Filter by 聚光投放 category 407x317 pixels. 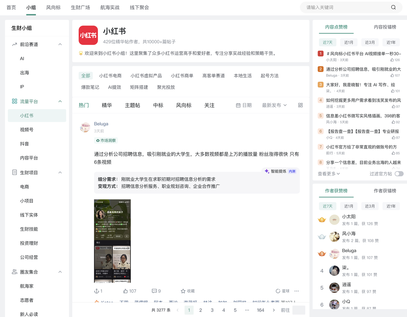tap(166, 87)
